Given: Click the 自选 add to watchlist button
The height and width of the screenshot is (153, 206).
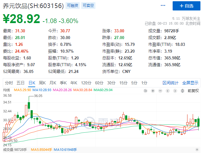Looking at the screenshot, I should (187, 6).
